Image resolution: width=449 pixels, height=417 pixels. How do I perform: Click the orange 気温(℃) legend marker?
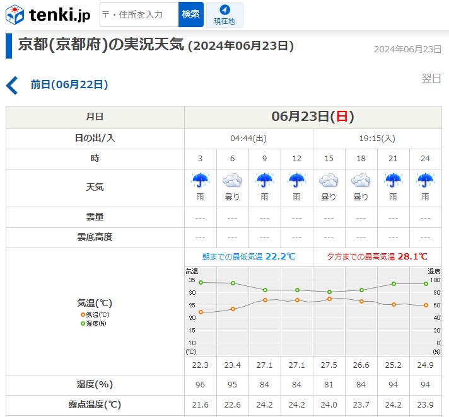83,314
